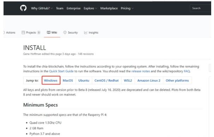The image size is (214, 137).
Task: Click the Insights graph icon
Action: 86,32
